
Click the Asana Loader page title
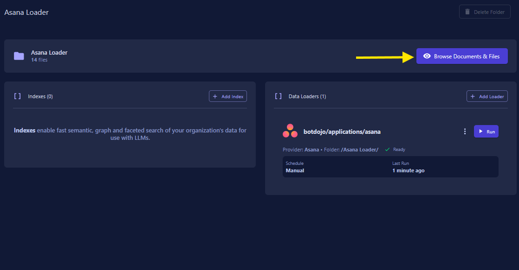26,13
